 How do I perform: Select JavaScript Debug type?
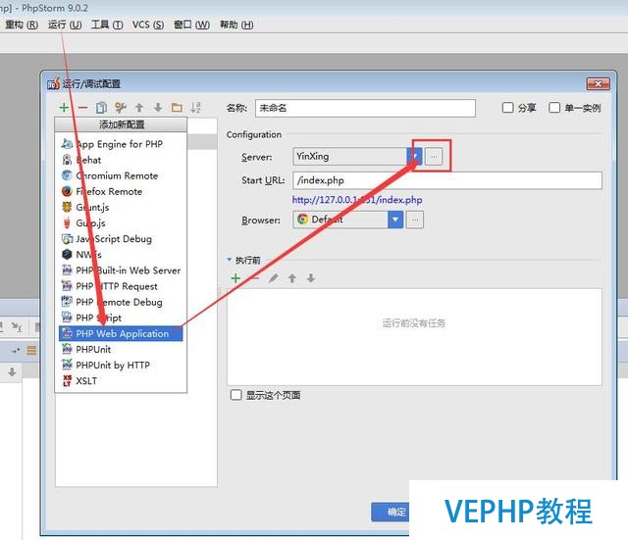(x=121, y=239)
